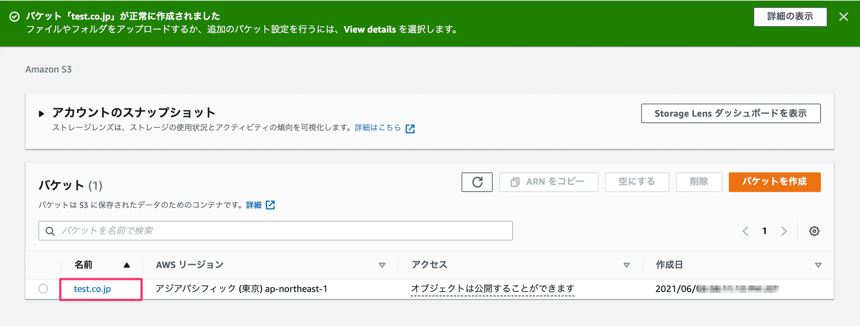The width and height of the screenshot is (860, 326).
Task: Go to previous page of buckets
Action: [x=745, y=231]
